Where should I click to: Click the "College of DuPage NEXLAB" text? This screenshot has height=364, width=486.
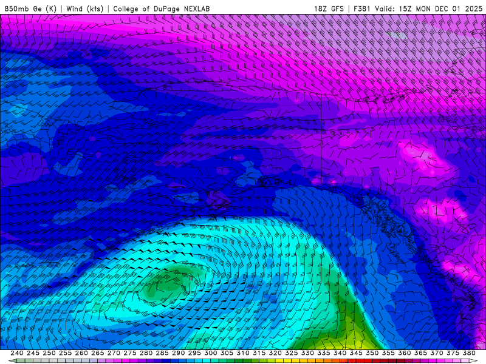(x=162, y=8)
